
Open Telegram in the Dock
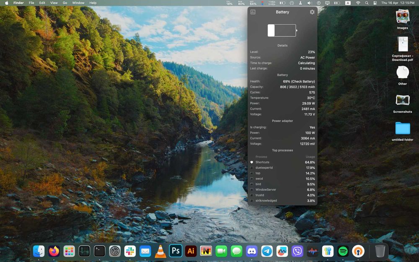point(267,251)
